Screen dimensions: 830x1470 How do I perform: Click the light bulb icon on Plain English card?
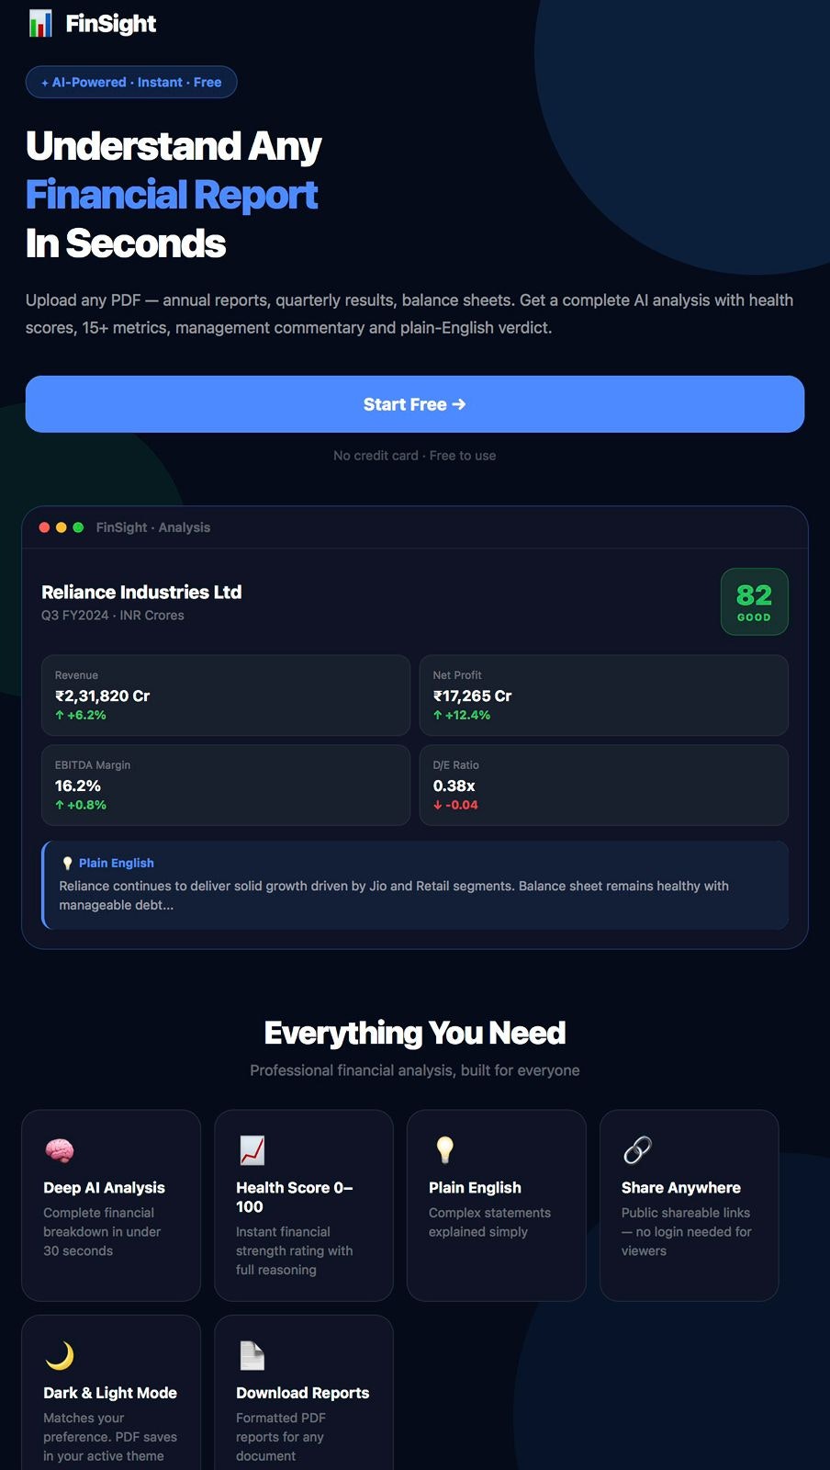[x=444, y=1149]
